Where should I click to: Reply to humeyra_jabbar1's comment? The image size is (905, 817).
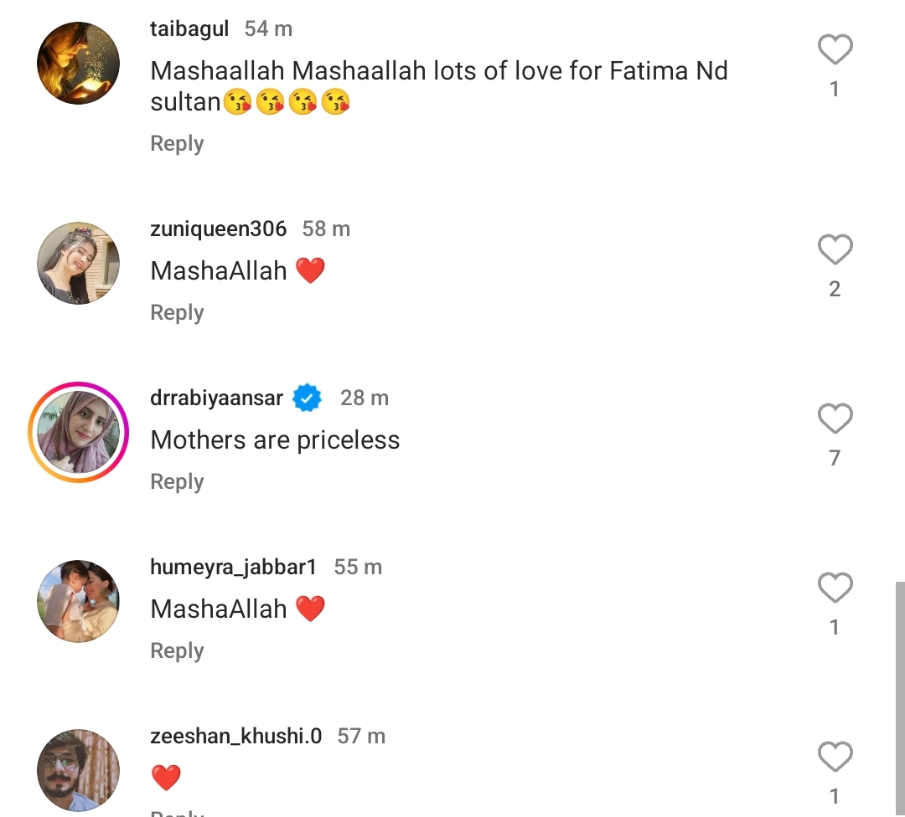pos(177,651)
